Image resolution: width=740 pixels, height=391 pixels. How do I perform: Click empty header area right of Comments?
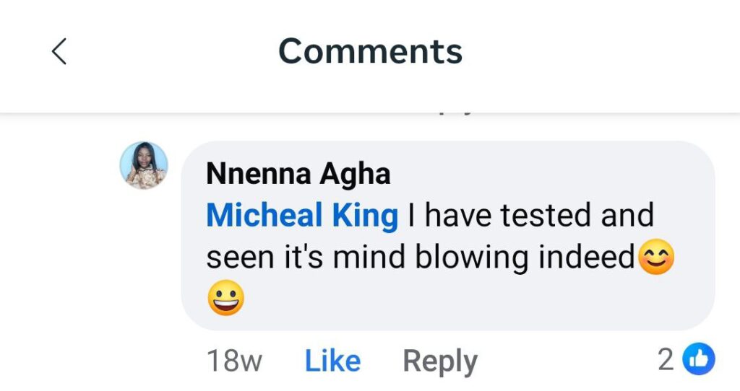click(x=600, y=51)
